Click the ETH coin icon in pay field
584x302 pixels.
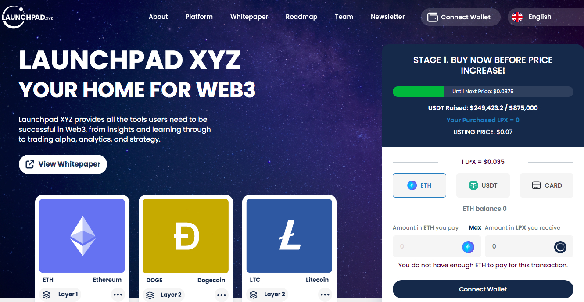coord(468,247)
